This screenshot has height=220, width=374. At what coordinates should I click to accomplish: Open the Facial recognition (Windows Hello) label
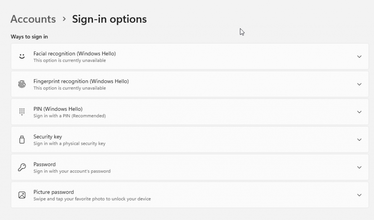pyautogui.click(x=75, y=54)
